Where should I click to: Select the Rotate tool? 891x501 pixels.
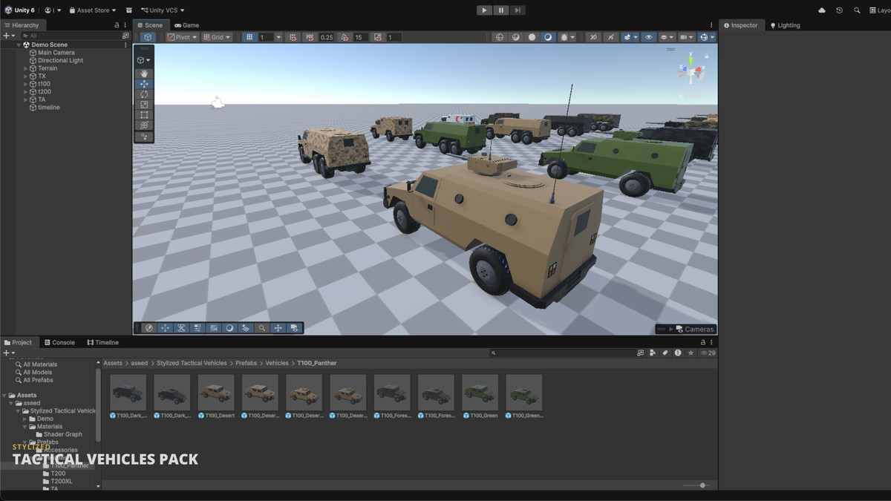click(x=144, y=94)
